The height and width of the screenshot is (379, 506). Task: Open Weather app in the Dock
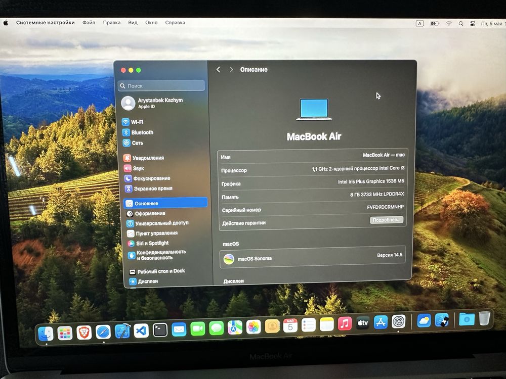point(424,320)
